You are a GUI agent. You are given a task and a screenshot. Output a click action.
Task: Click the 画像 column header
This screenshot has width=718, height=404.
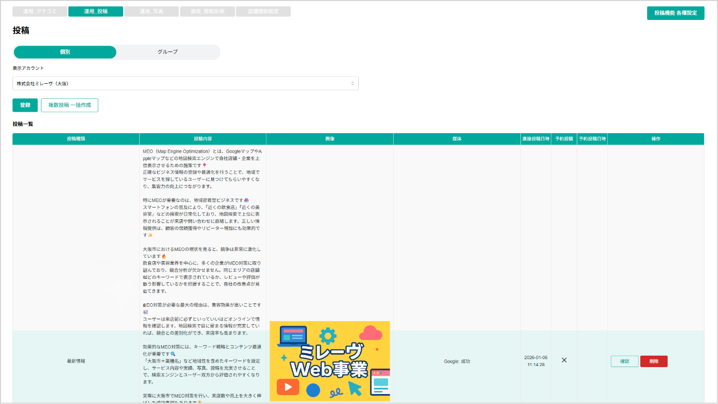point(329,139)
